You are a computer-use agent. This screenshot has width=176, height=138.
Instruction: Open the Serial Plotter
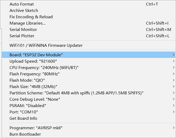[x=22, y=36]
